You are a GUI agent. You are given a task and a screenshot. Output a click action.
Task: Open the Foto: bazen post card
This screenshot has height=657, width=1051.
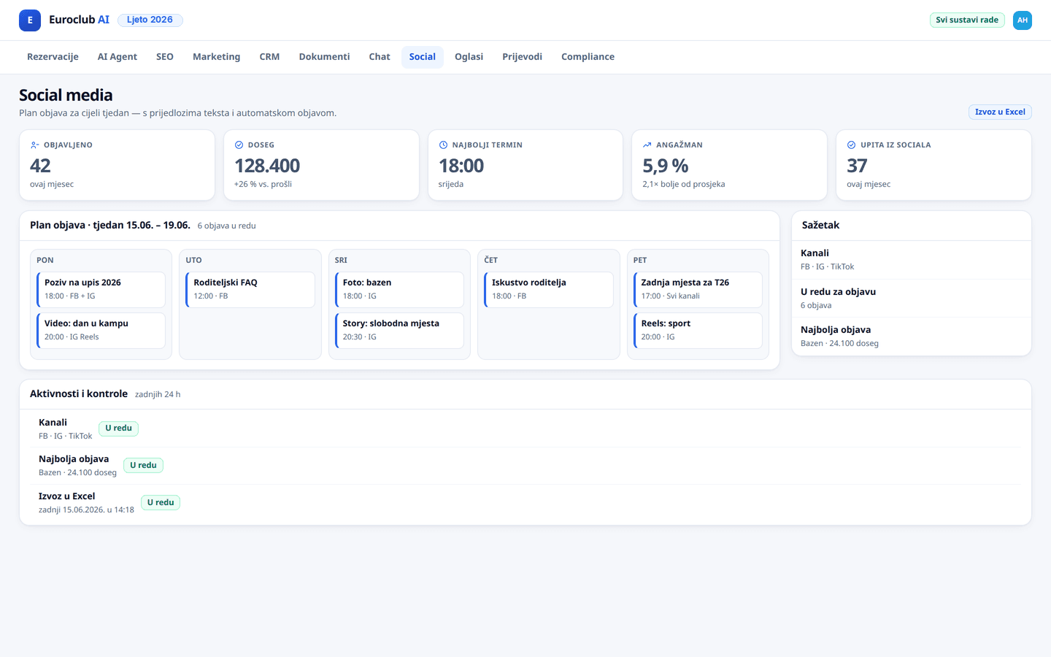pos(399,290)
